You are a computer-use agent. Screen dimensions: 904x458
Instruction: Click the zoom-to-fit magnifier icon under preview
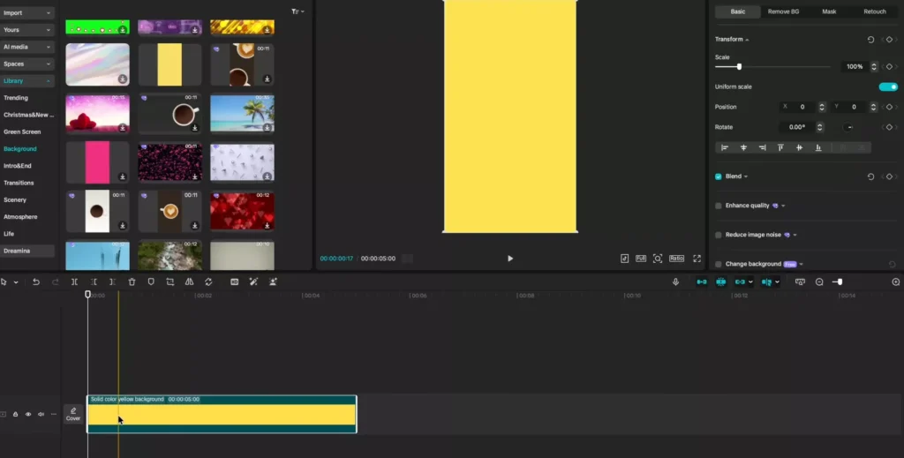[x=657, y=259]
